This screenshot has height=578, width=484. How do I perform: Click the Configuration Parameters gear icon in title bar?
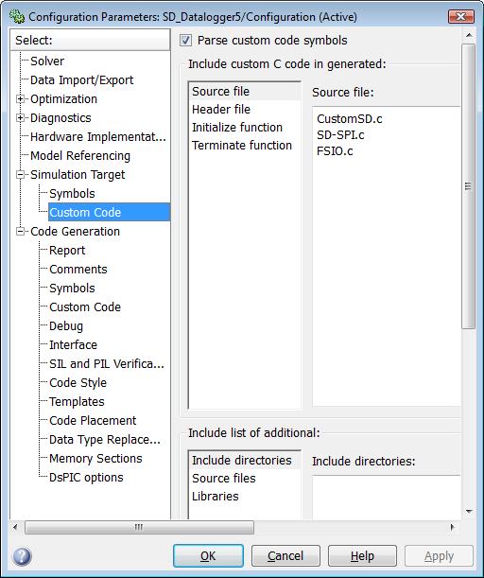pos(17,17)
